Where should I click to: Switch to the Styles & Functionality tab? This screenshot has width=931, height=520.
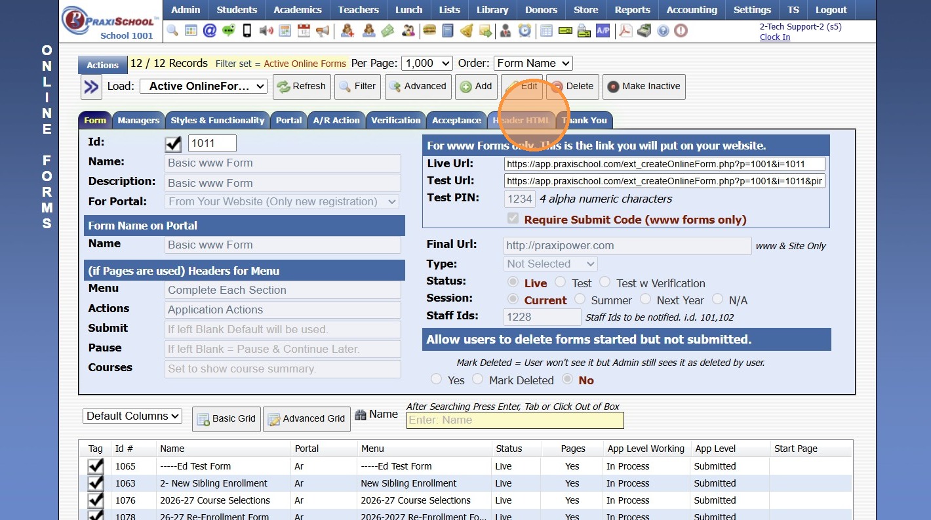tap(218, 120)
